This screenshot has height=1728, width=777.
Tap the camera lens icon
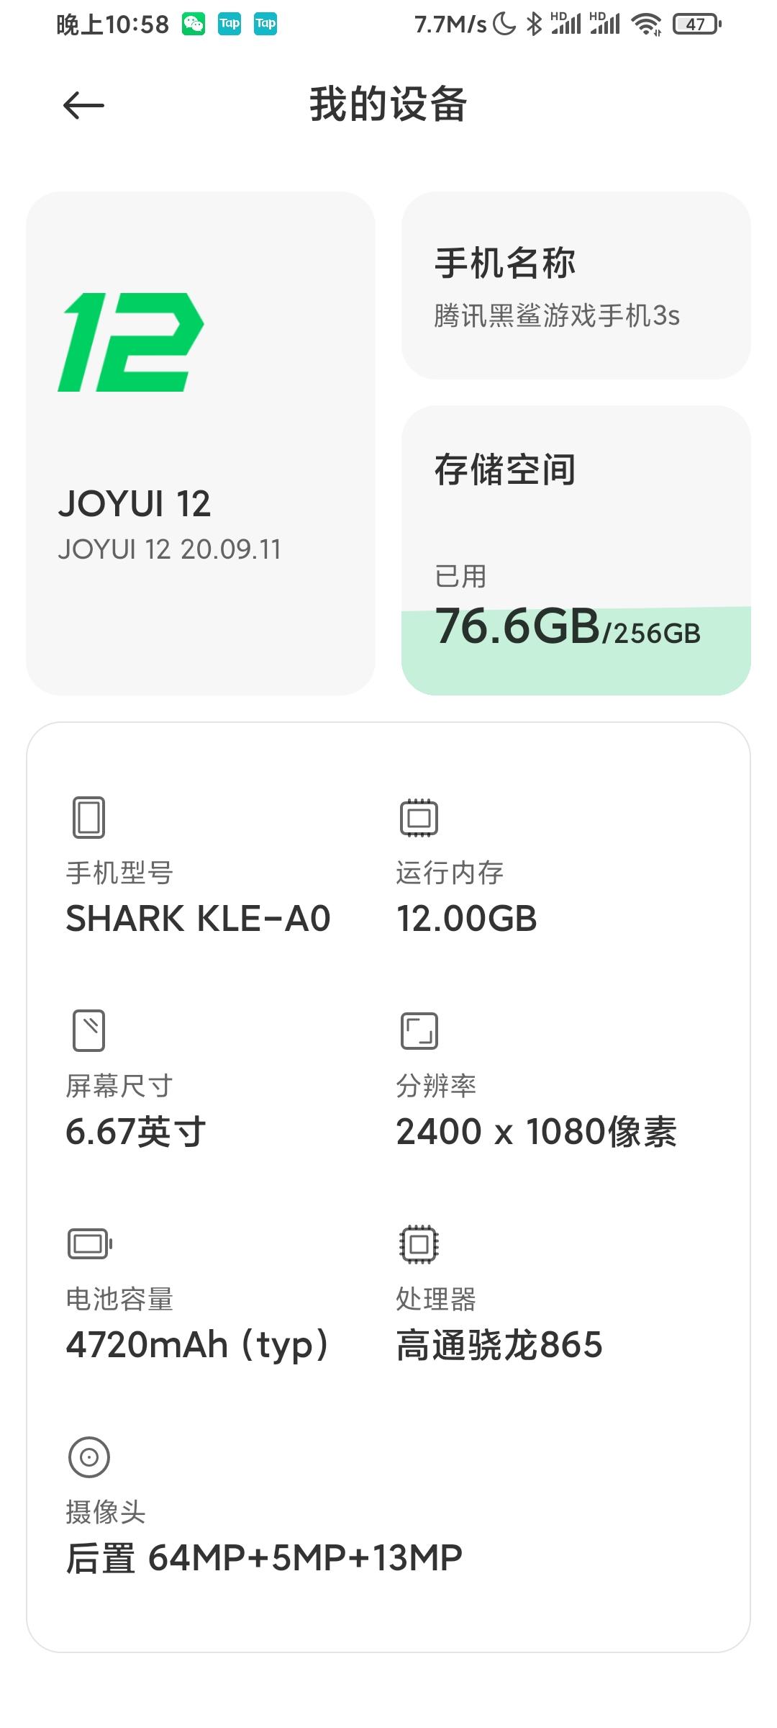88,1457
